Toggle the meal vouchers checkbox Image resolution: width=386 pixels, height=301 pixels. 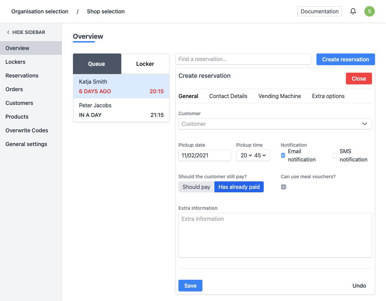284,187
